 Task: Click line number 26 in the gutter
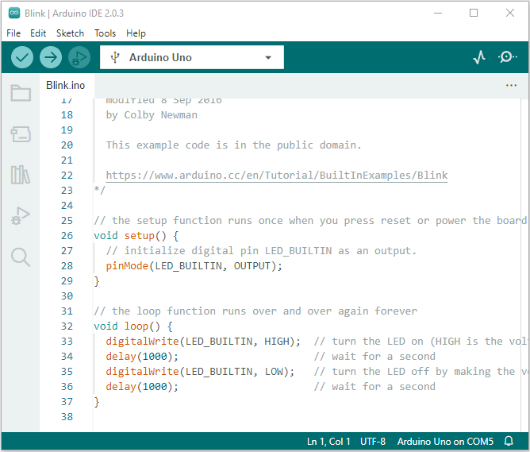click(67, 235)
